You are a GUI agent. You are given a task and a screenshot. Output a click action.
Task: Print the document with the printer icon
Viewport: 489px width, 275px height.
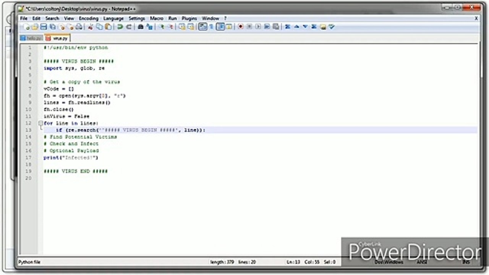(x=79, y=27)
